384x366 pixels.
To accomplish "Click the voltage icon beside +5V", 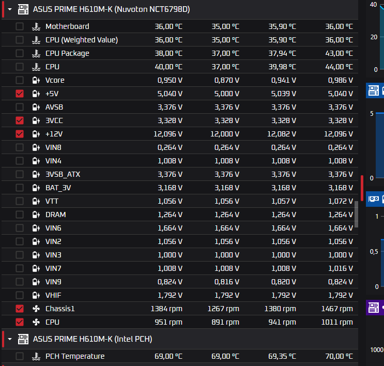I will (36, 94).
